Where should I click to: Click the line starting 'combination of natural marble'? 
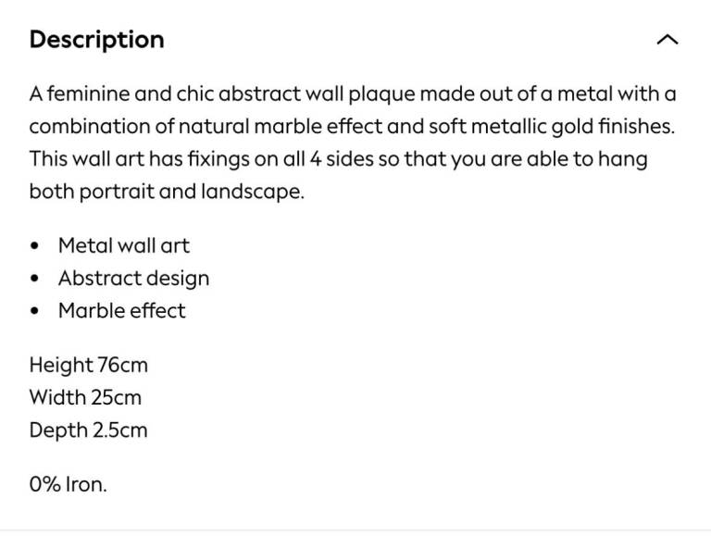click(352, 126)
